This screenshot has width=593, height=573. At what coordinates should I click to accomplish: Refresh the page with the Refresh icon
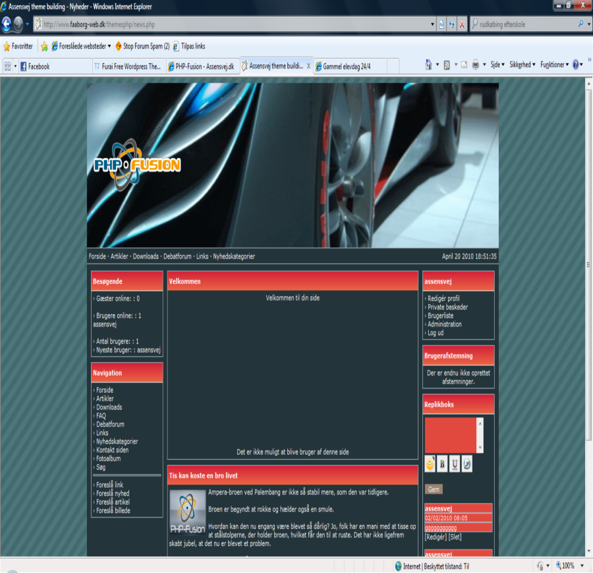(x=451, y=24)
